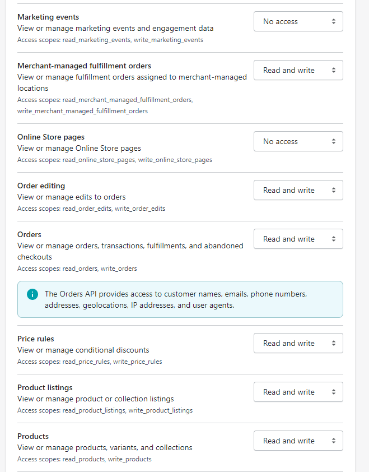The width and height of the screenshot is (369, 472).
Task: Click the Orders section heading
Action: click(x=29, y=234)
